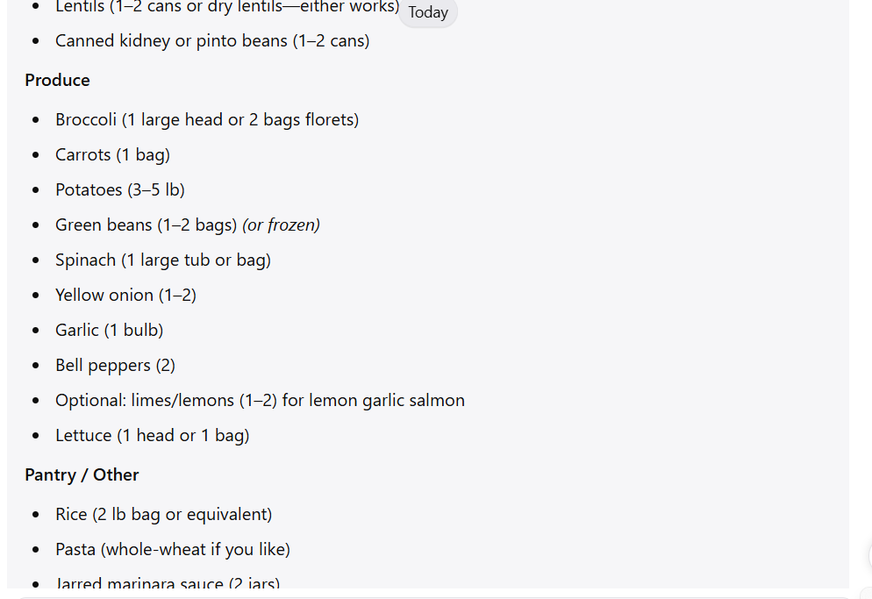Click the Pasta (whole-wheat) list item
This screenshot has width=872, height=599.
[173, 549]
